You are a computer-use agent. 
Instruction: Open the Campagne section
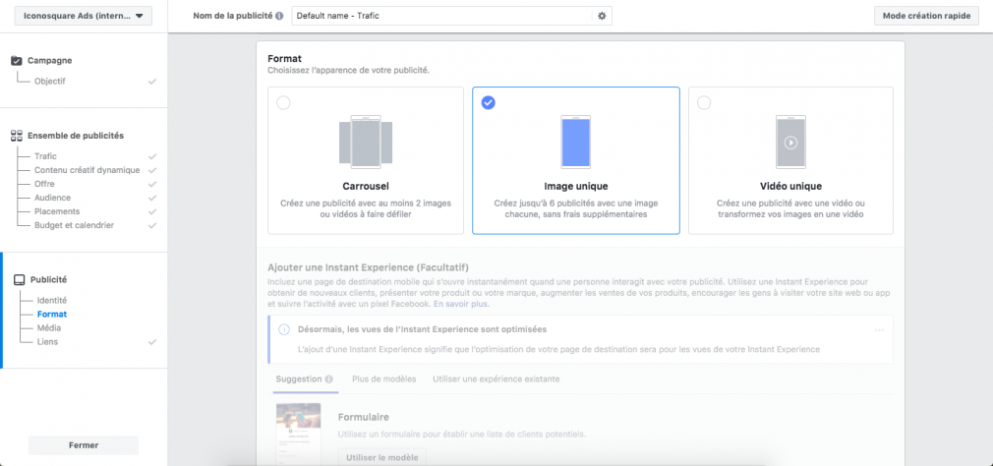coord(49,61)
